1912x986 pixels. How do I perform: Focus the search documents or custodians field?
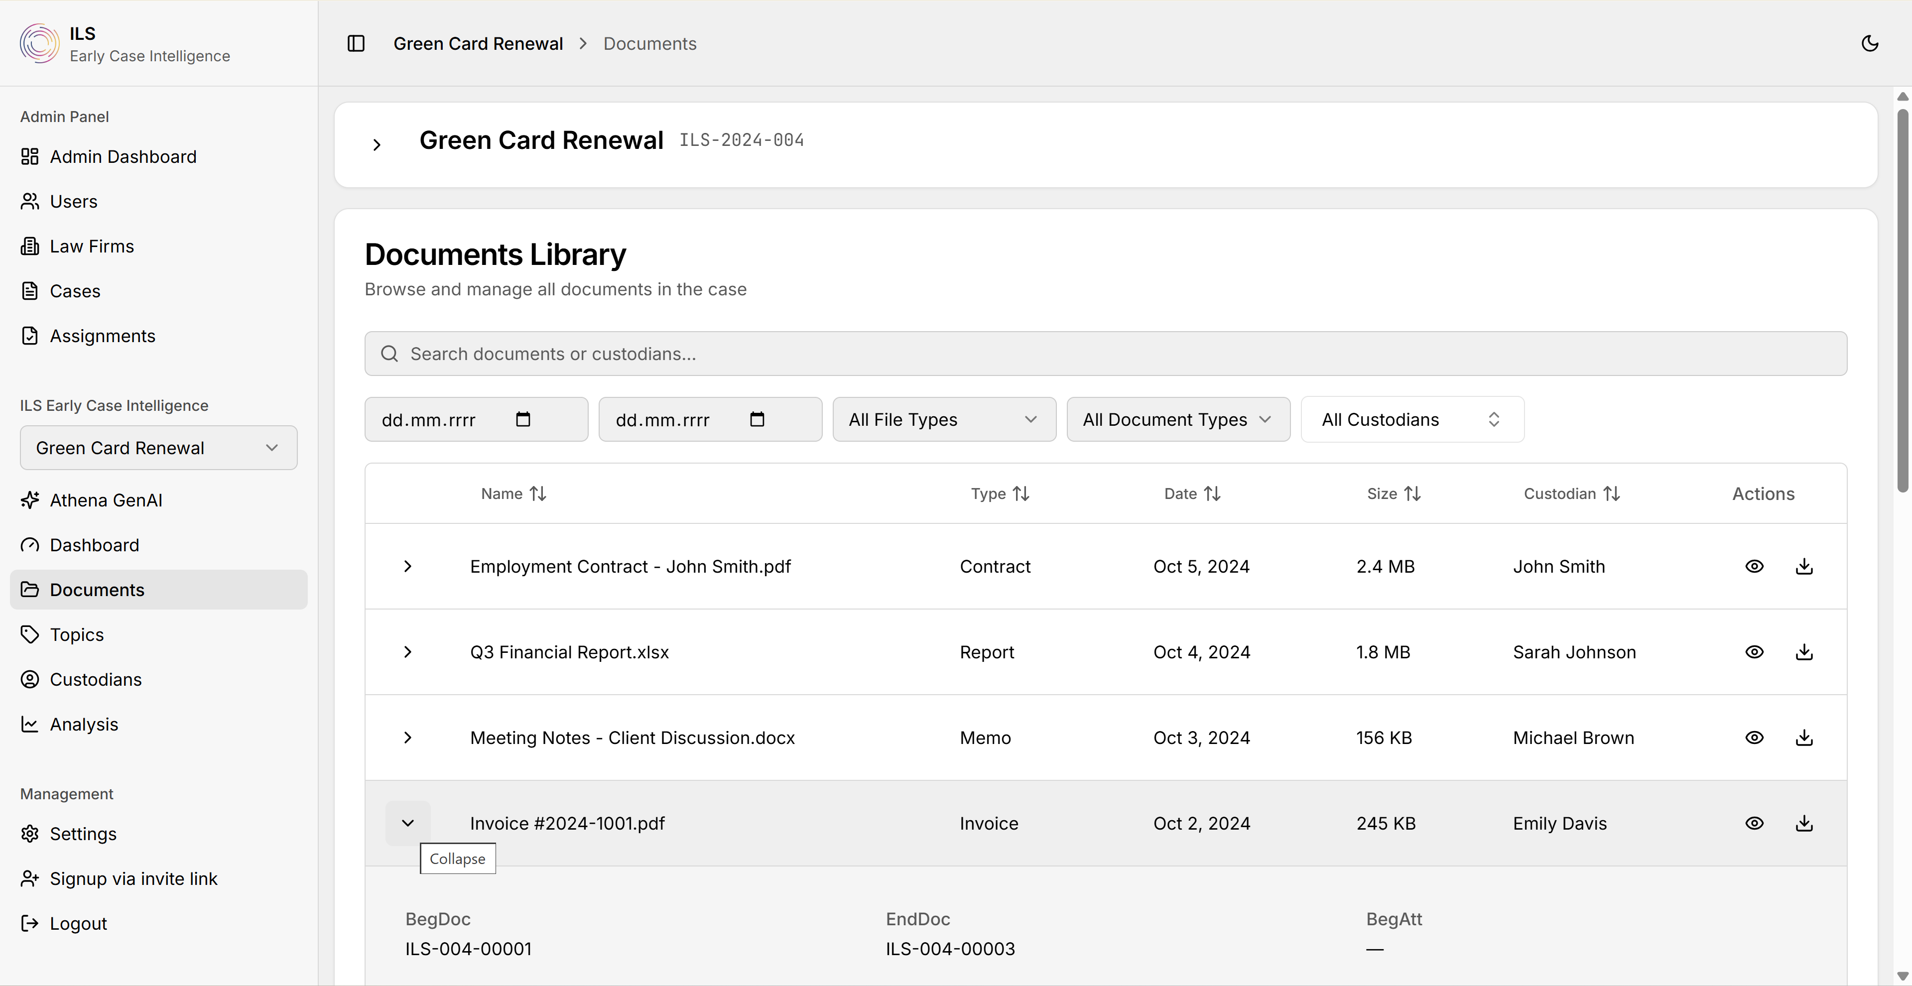pyautogui.click(x=1105, y=354)
